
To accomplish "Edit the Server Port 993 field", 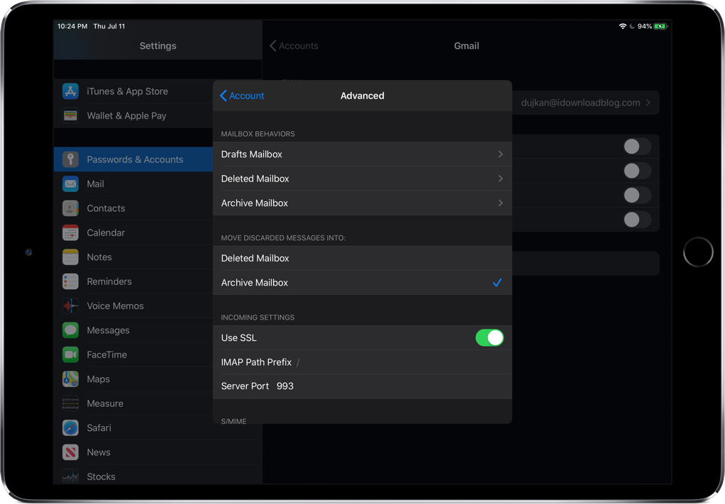I will (362, 386).
